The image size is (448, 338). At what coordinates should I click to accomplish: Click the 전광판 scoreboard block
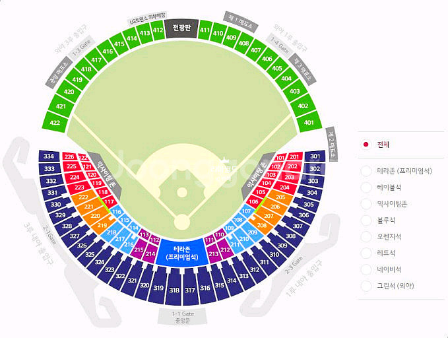pyautogui.click(x=180, y=29)
